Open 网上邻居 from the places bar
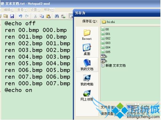The image size is (161, 120). pyautogui.click(x=87, y=95)
